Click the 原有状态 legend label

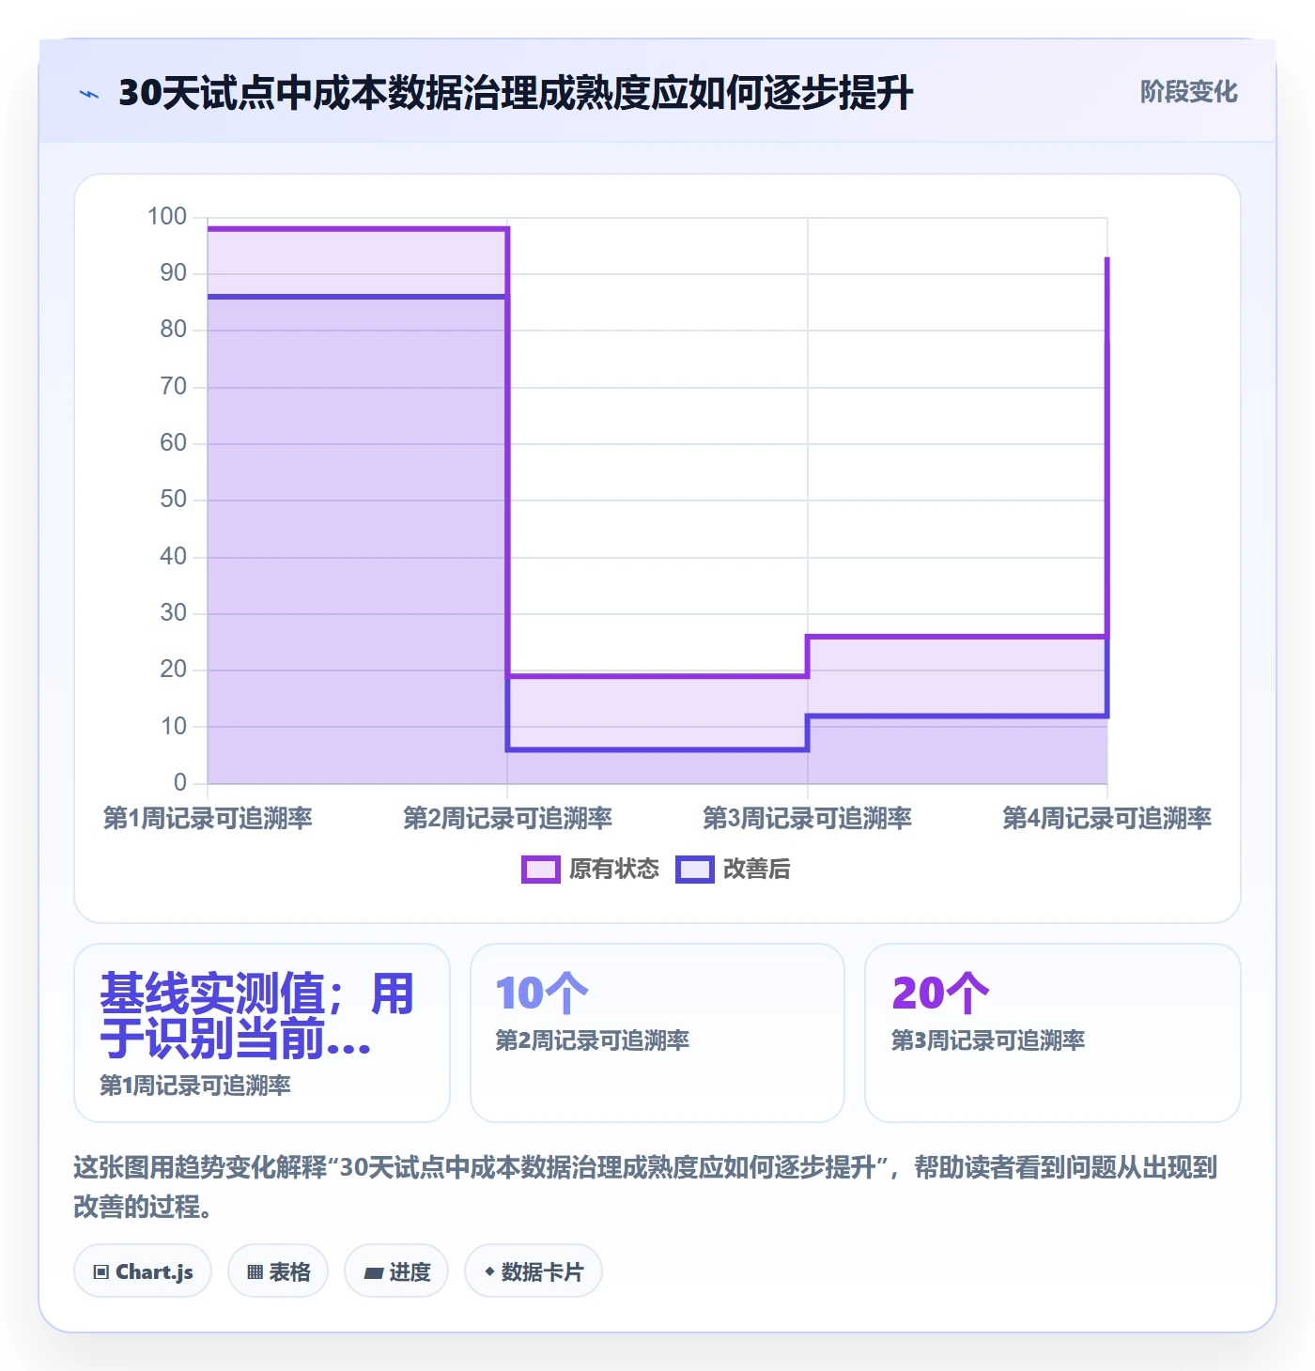[x=614, y=870]
